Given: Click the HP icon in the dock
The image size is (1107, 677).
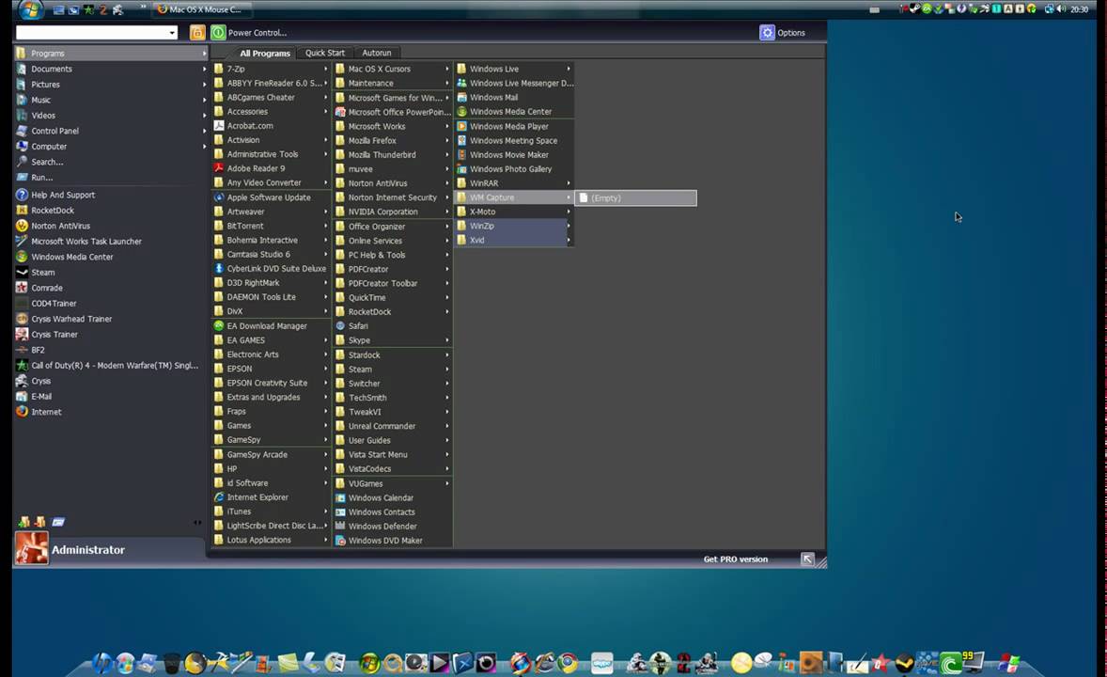Looking at the screenshot, I should (102, 663).
